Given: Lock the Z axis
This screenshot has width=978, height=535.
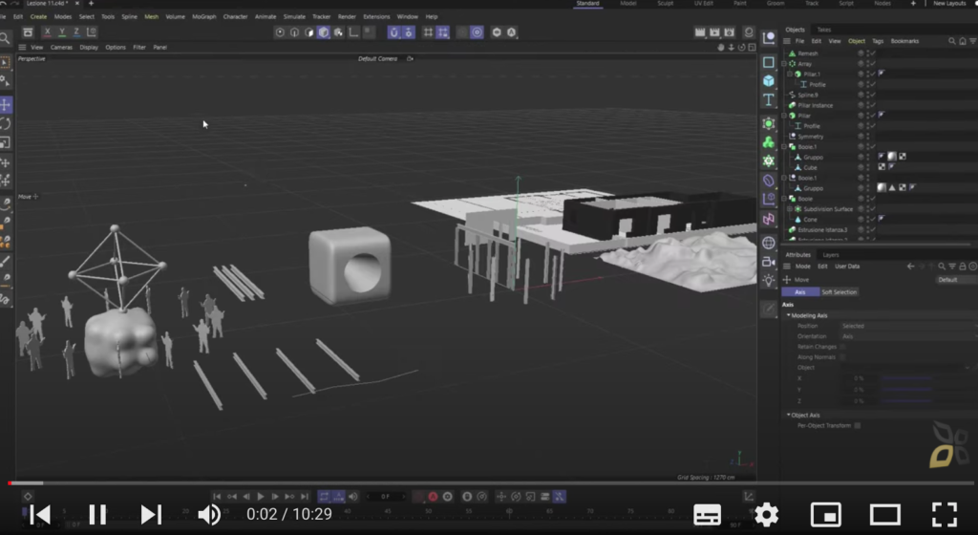Looking at the screenshot, I should tap(76, 32).
